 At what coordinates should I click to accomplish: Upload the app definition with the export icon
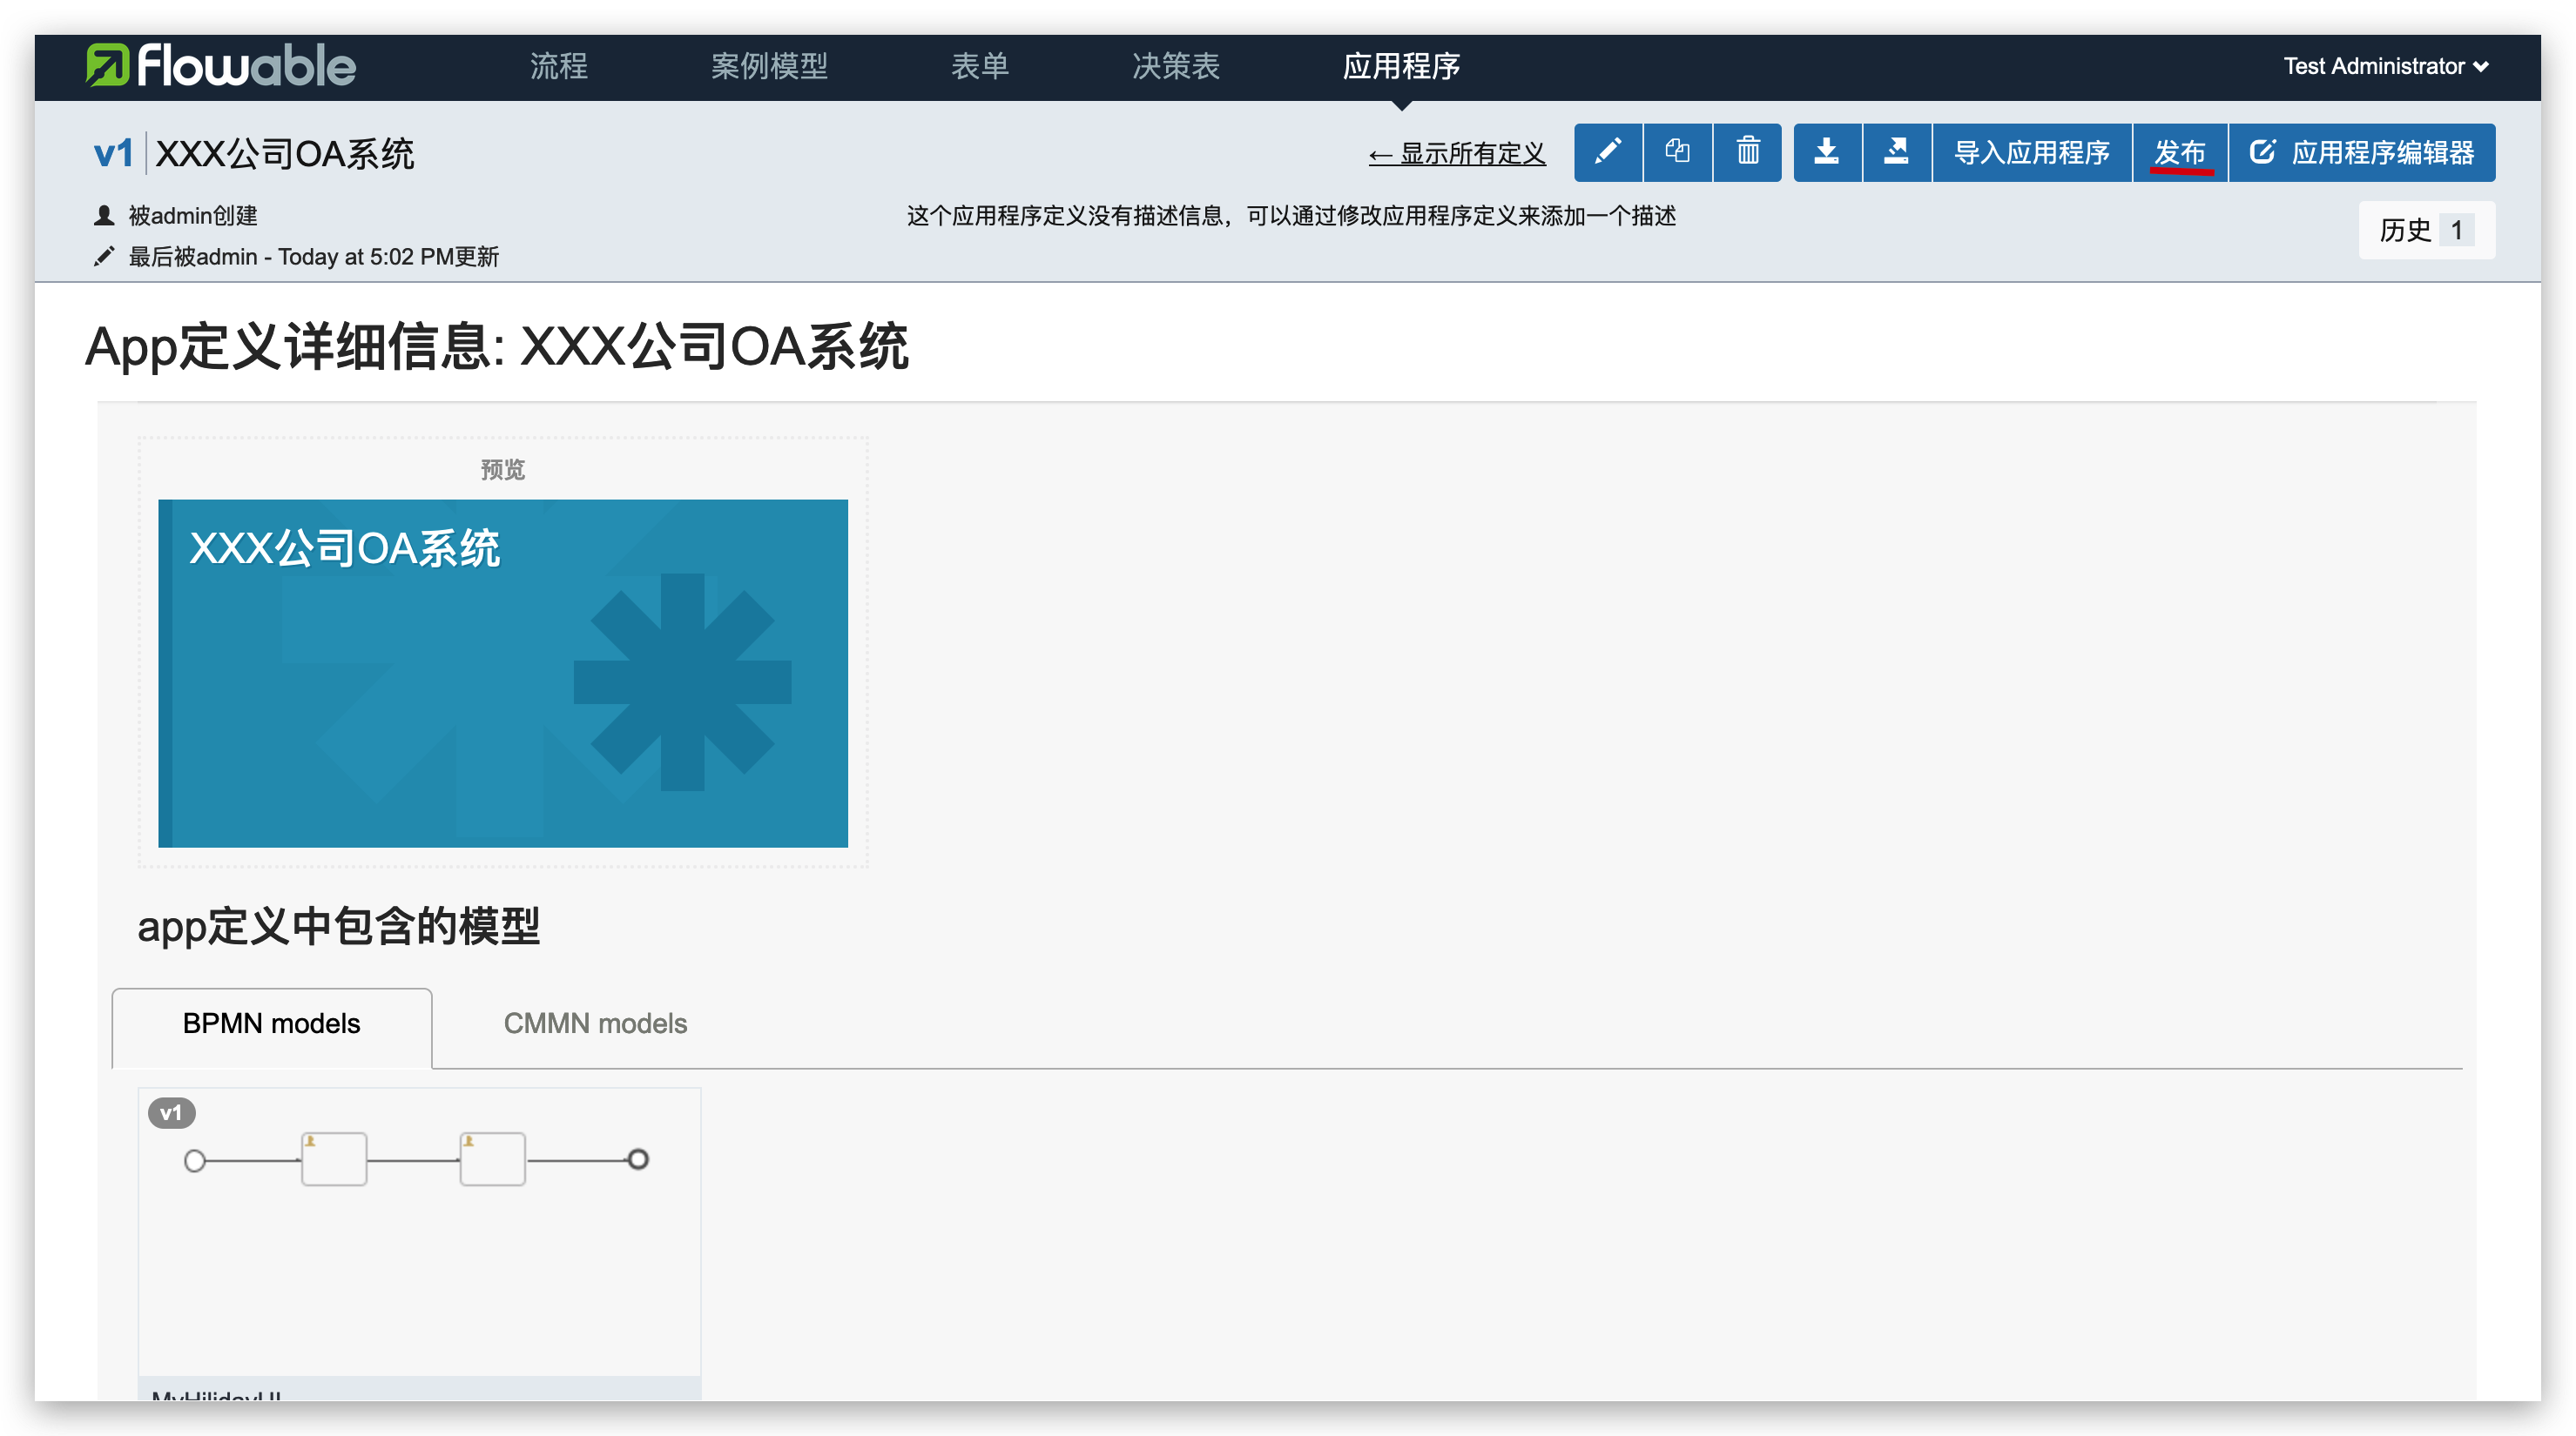(x=1897, y=152)
